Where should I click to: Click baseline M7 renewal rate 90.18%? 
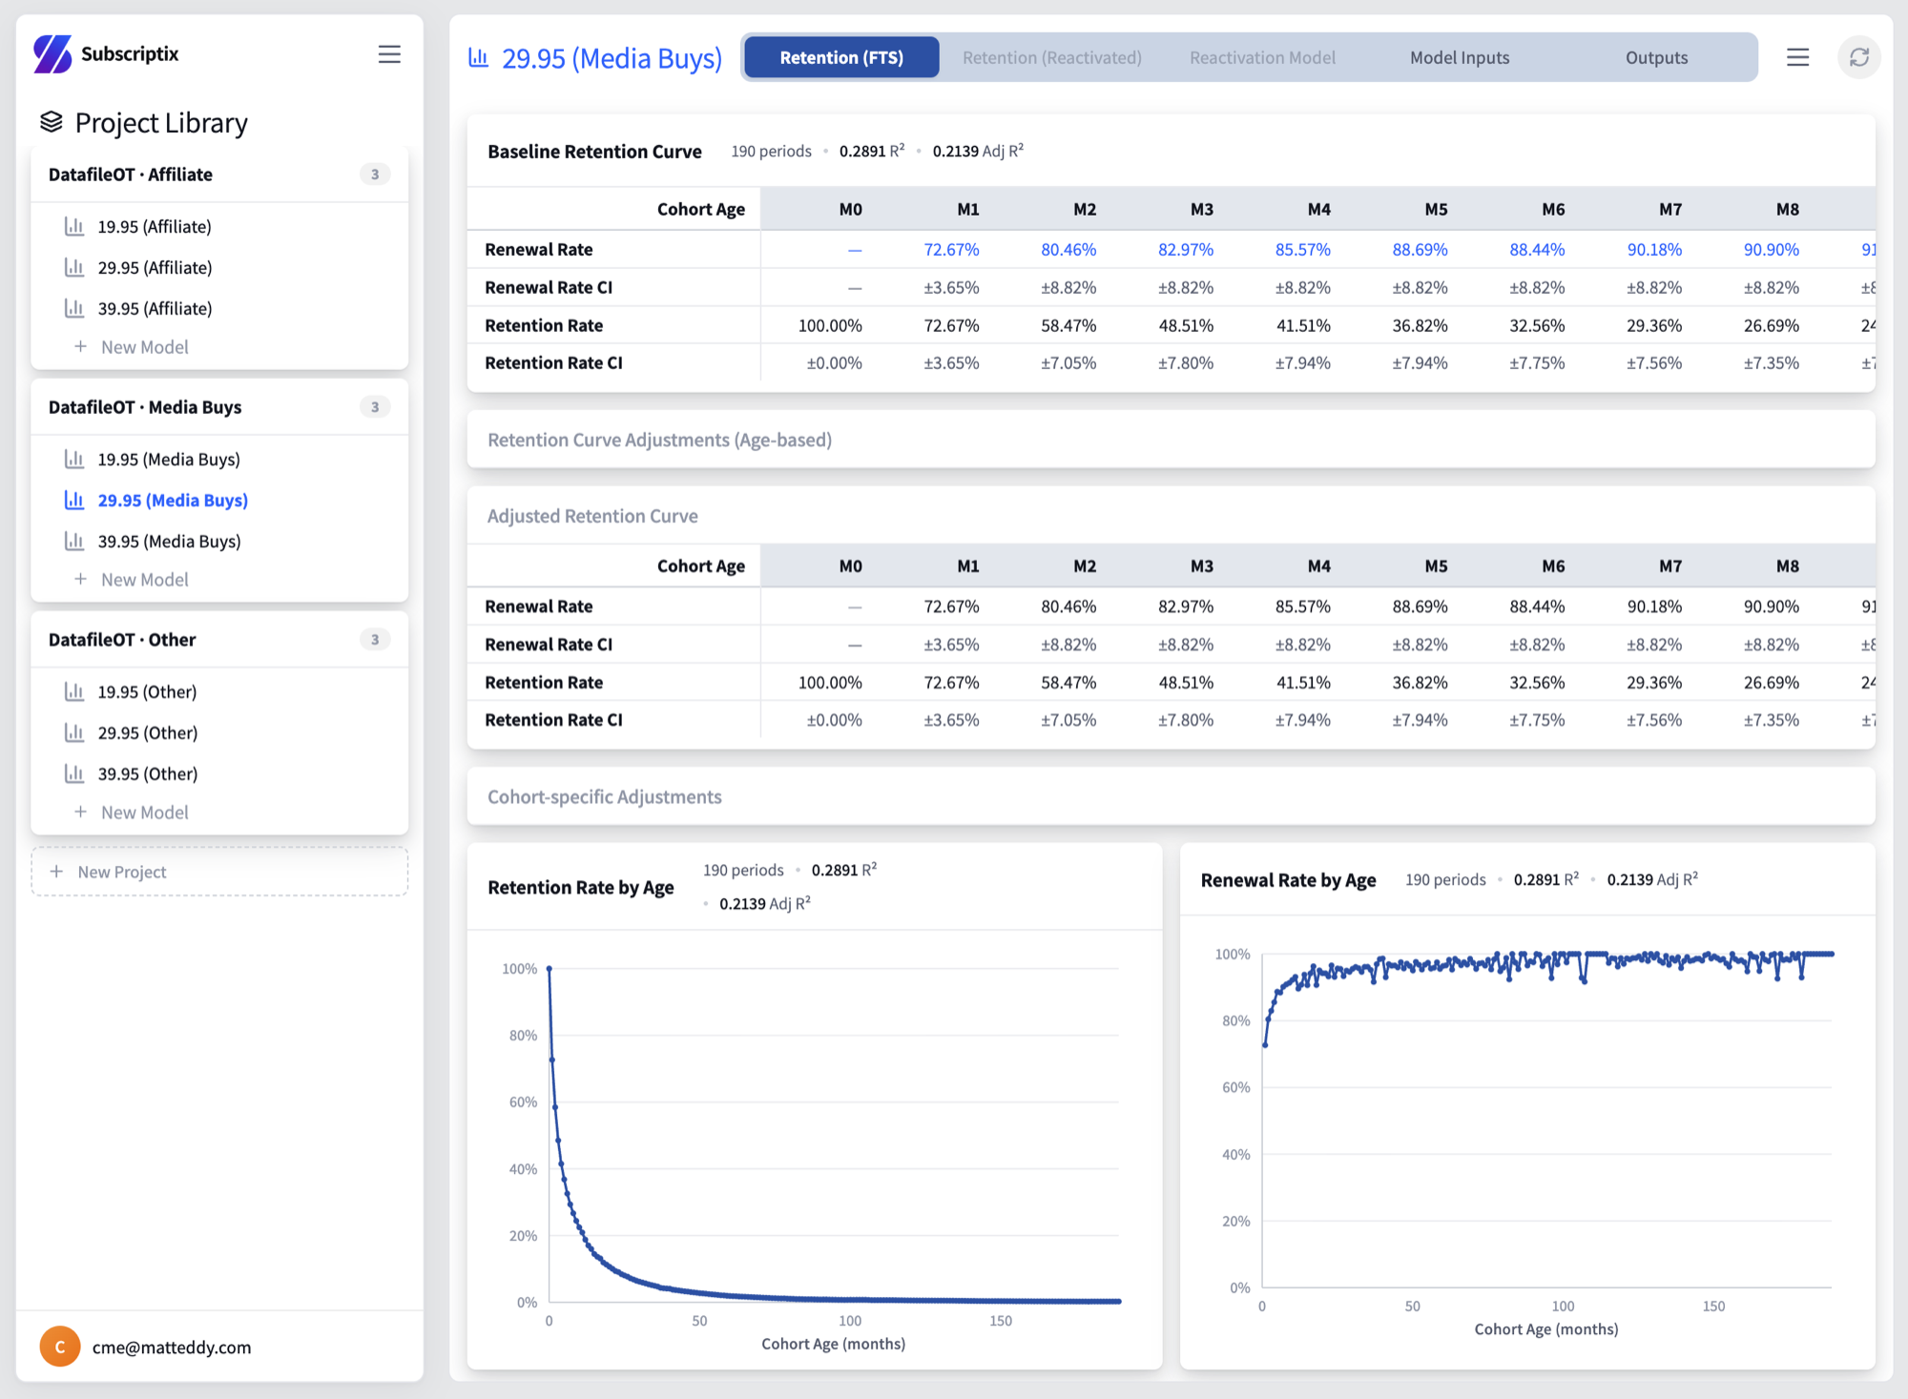[1654, 249]
